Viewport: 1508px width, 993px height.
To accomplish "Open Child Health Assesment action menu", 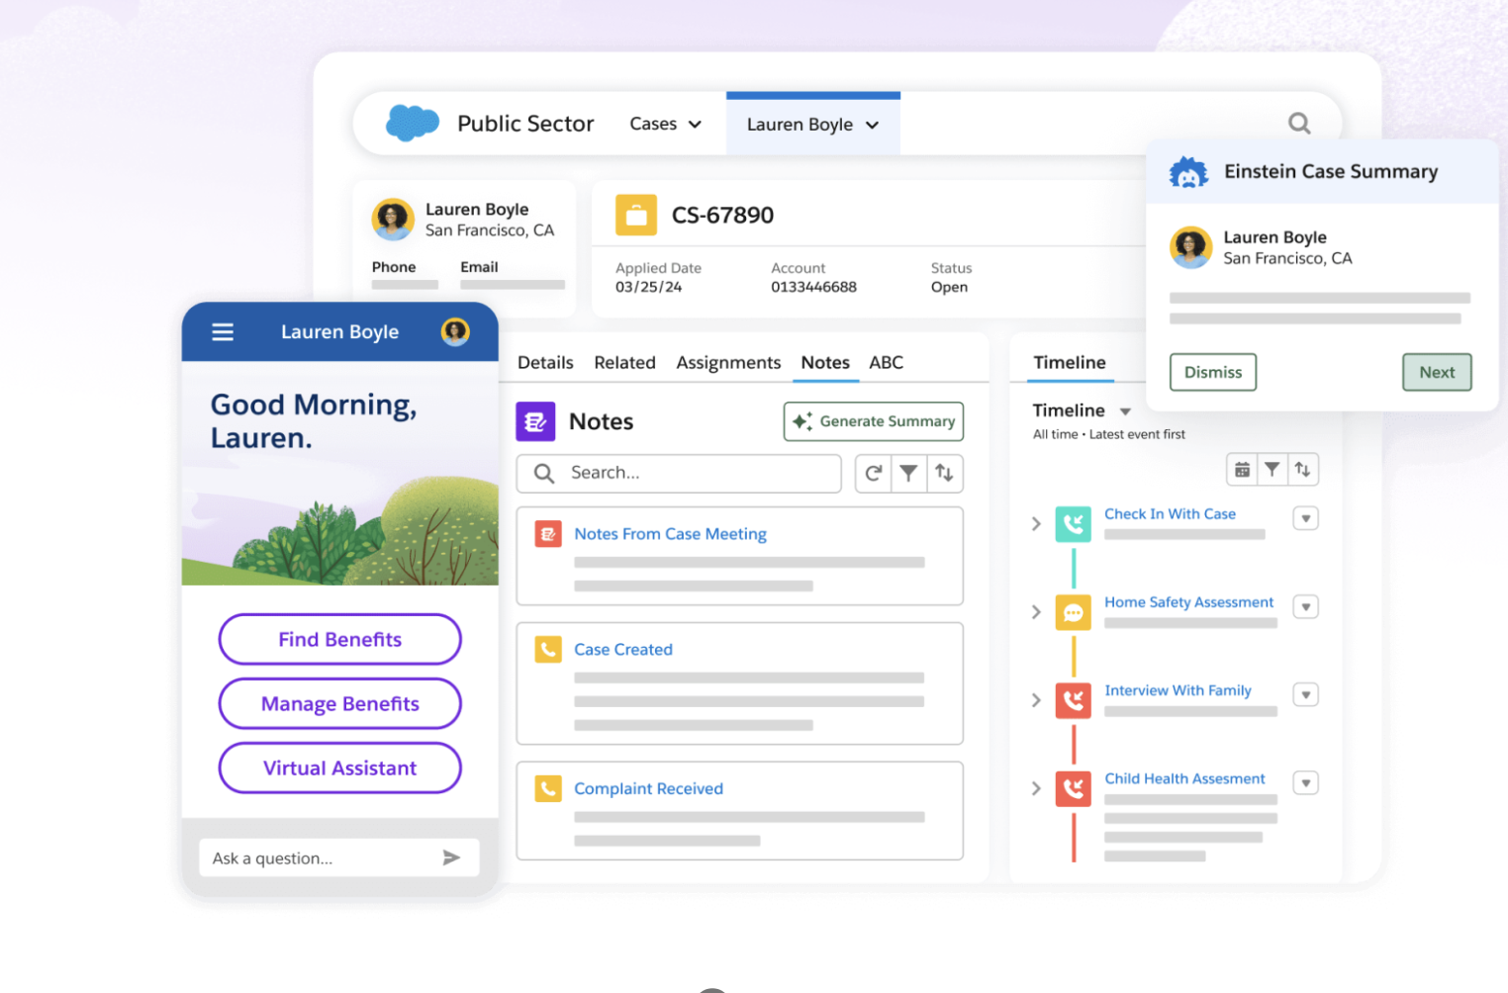I will (1306, 782).
